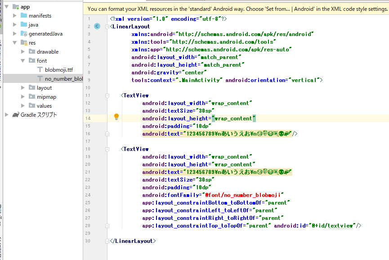Collapse the res folder node
Image resolution: width=389 pixels, height=260 pixels.
pos(15,43)
